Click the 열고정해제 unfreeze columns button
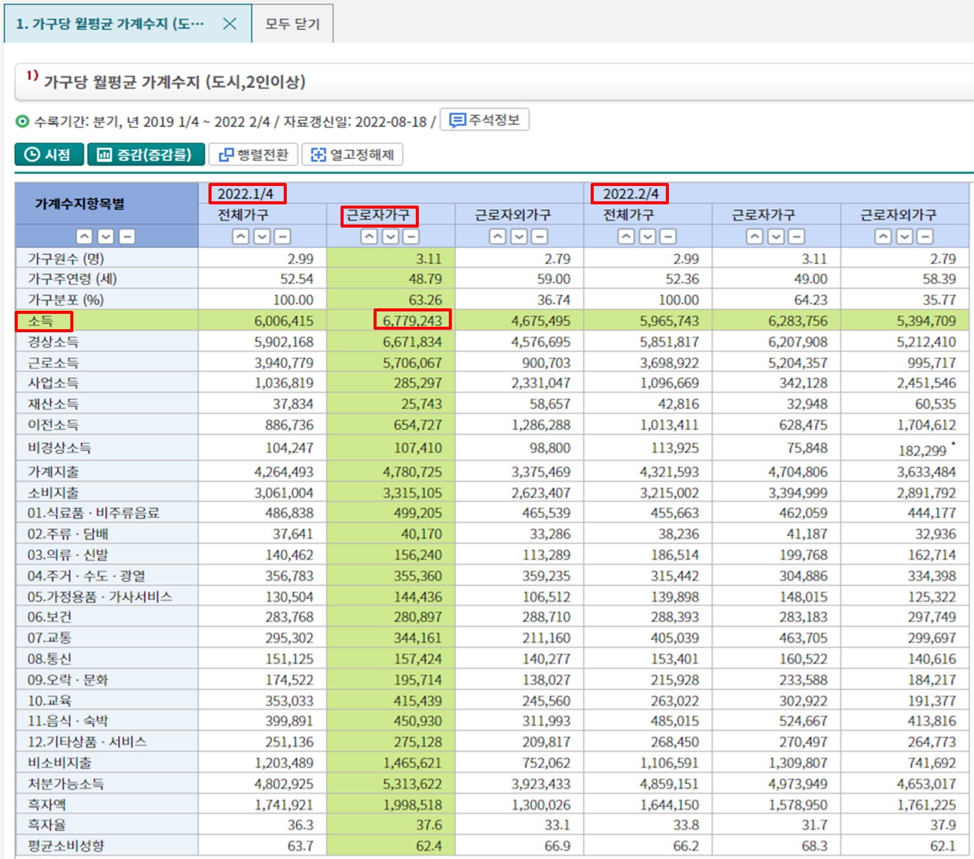 click(x=352, y=154)
